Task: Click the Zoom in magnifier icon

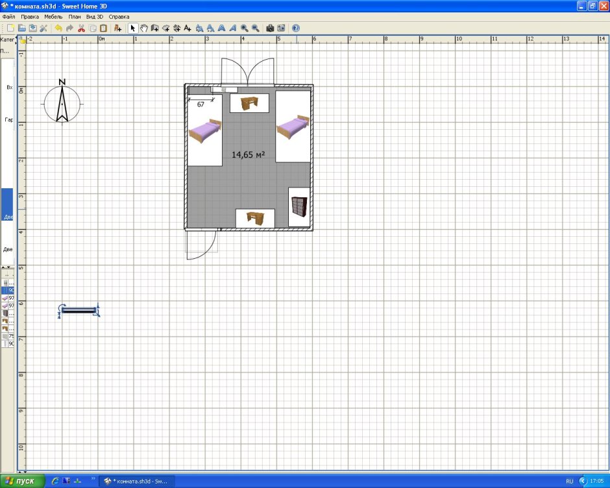Action: (244, 28)
